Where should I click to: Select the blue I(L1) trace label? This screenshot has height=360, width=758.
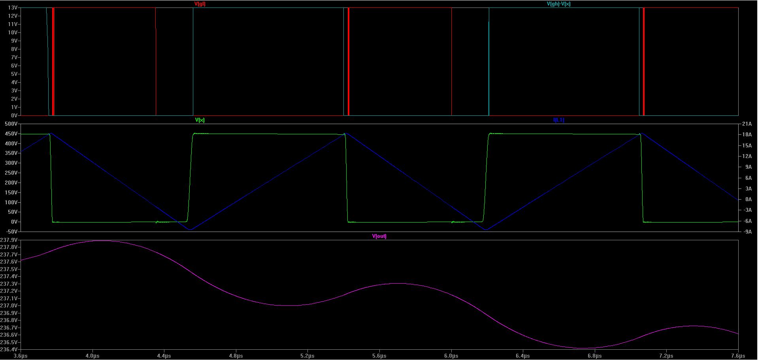pos(558,120)
